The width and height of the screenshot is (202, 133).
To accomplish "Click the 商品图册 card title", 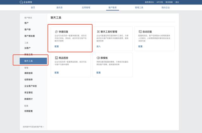I will [63, 58].
